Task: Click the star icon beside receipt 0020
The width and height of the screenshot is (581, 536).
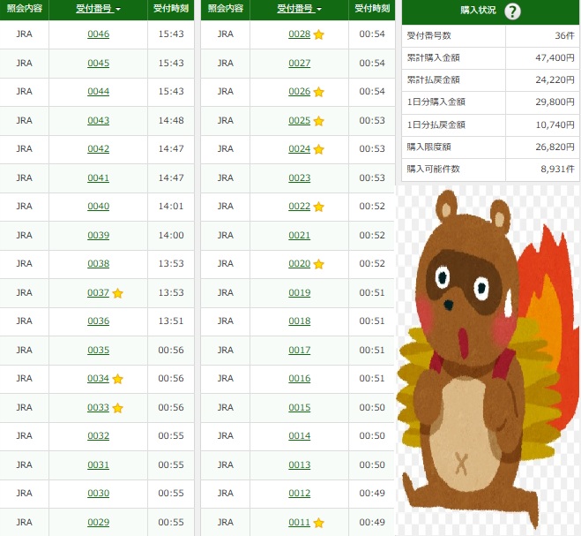Action: click(x=318, y=264)
